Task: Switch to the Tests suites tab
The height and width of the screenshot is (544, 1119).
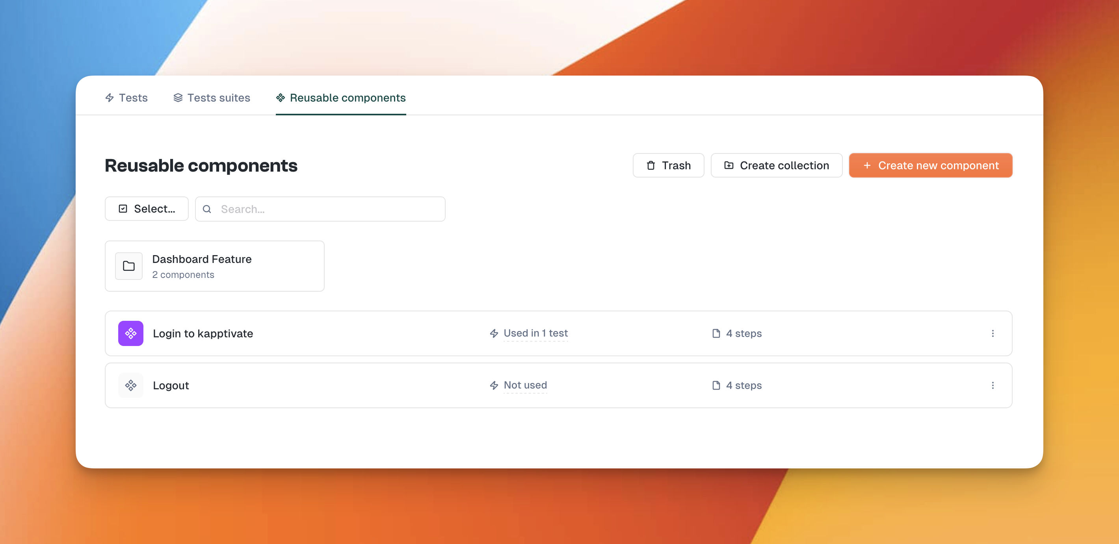Action: (212, 98)
